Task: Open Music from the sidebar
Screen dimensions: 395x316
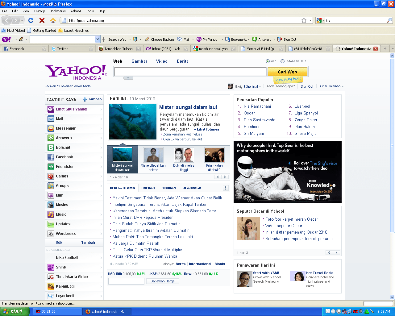Action: 74,214
